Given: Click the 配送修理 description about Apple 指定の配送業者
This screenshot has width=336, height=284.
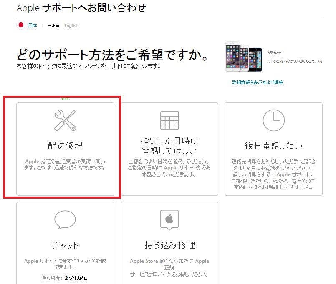Looking at the screenshot, I should [x=65, y=164].
